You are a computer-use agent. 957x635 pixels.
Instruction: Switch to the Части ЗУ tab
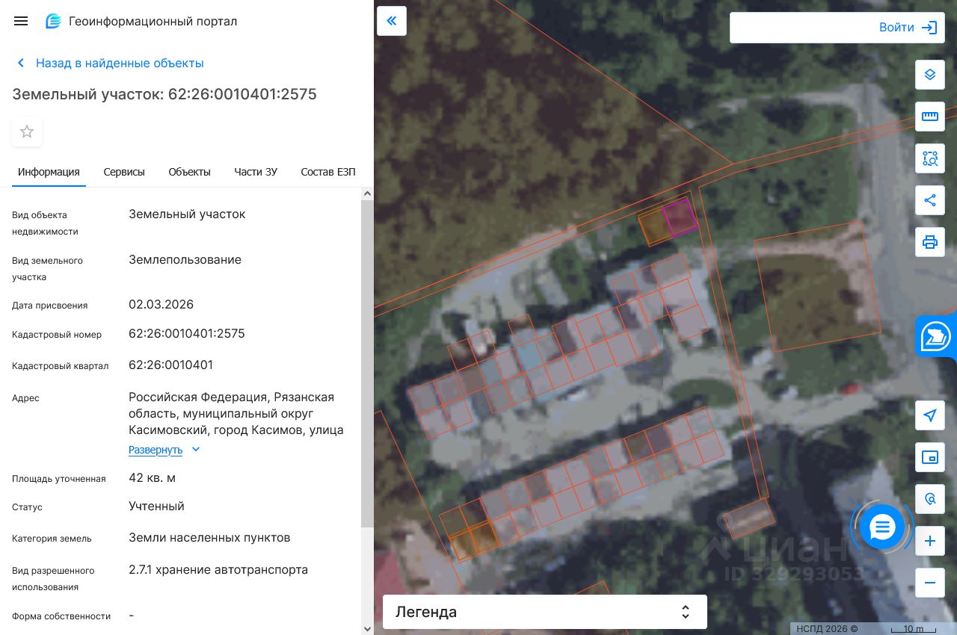coord(256,172)
